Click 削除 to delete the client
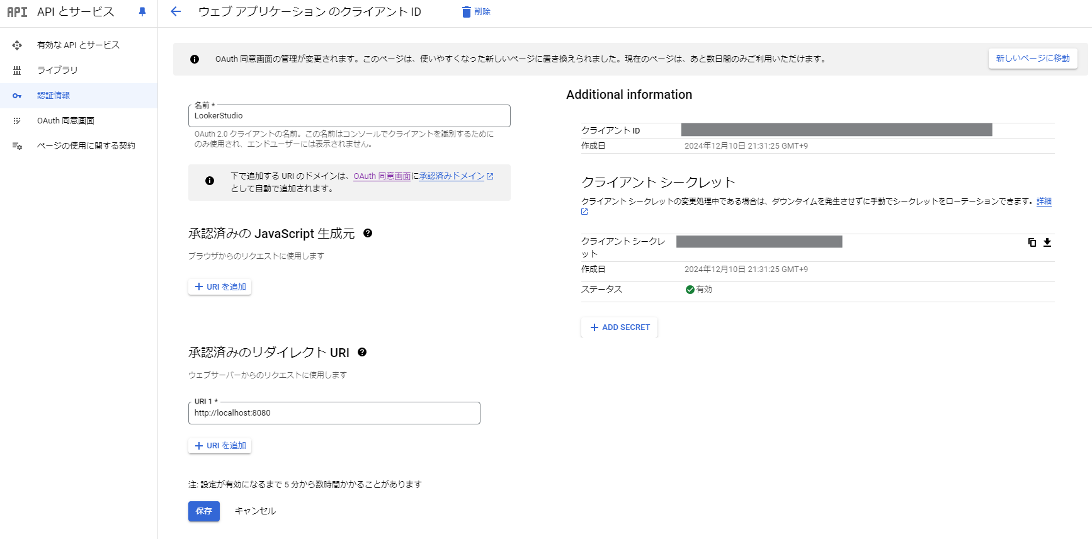This screenshot has width=1092, height=539. [x=476, y=12]
